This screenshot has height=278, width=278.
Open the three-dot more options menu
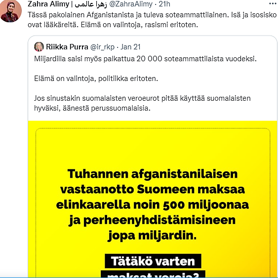[273, 4]
